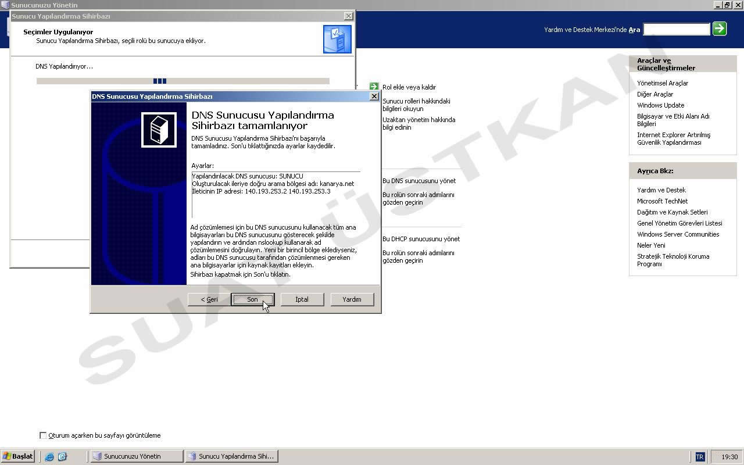Open Internet Explorer Artırılmış Güvenlik Yapılandırması
The width and height of the screenshot is (744, 465).
[674, 138]
